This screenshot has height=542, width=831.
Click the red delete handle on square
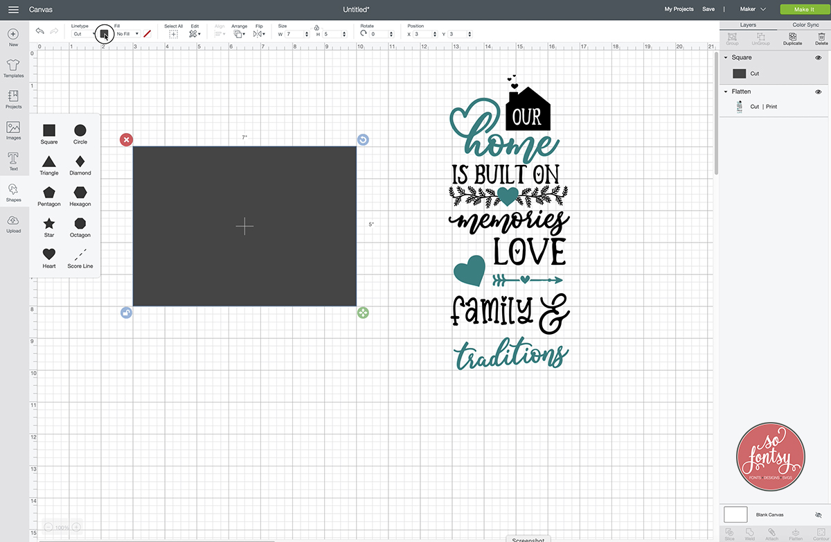coord(126,140)
